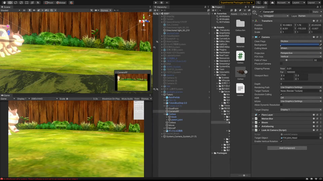Lock the Inspector panel
This screenshot has width=323, height=181.
pos(317,7)
